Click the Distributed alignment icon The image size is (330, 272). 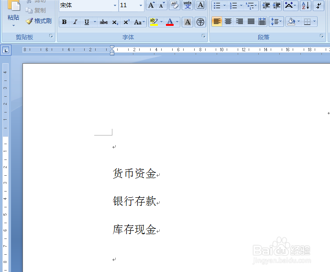(262, 22)
